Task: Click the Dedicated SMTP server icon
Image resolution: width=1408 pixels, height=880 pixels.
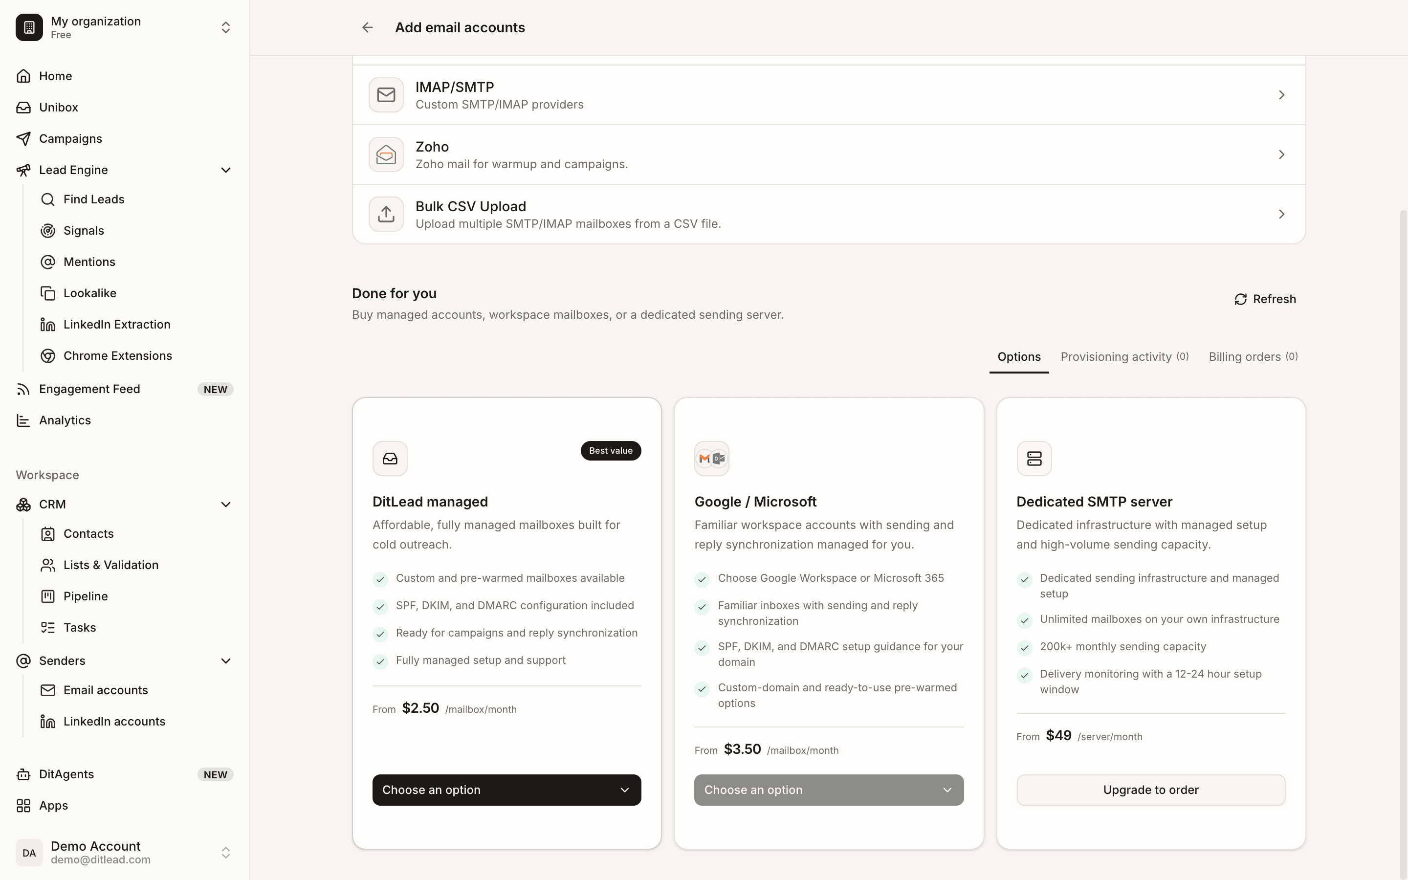Action: click(x=1034, y=459)
